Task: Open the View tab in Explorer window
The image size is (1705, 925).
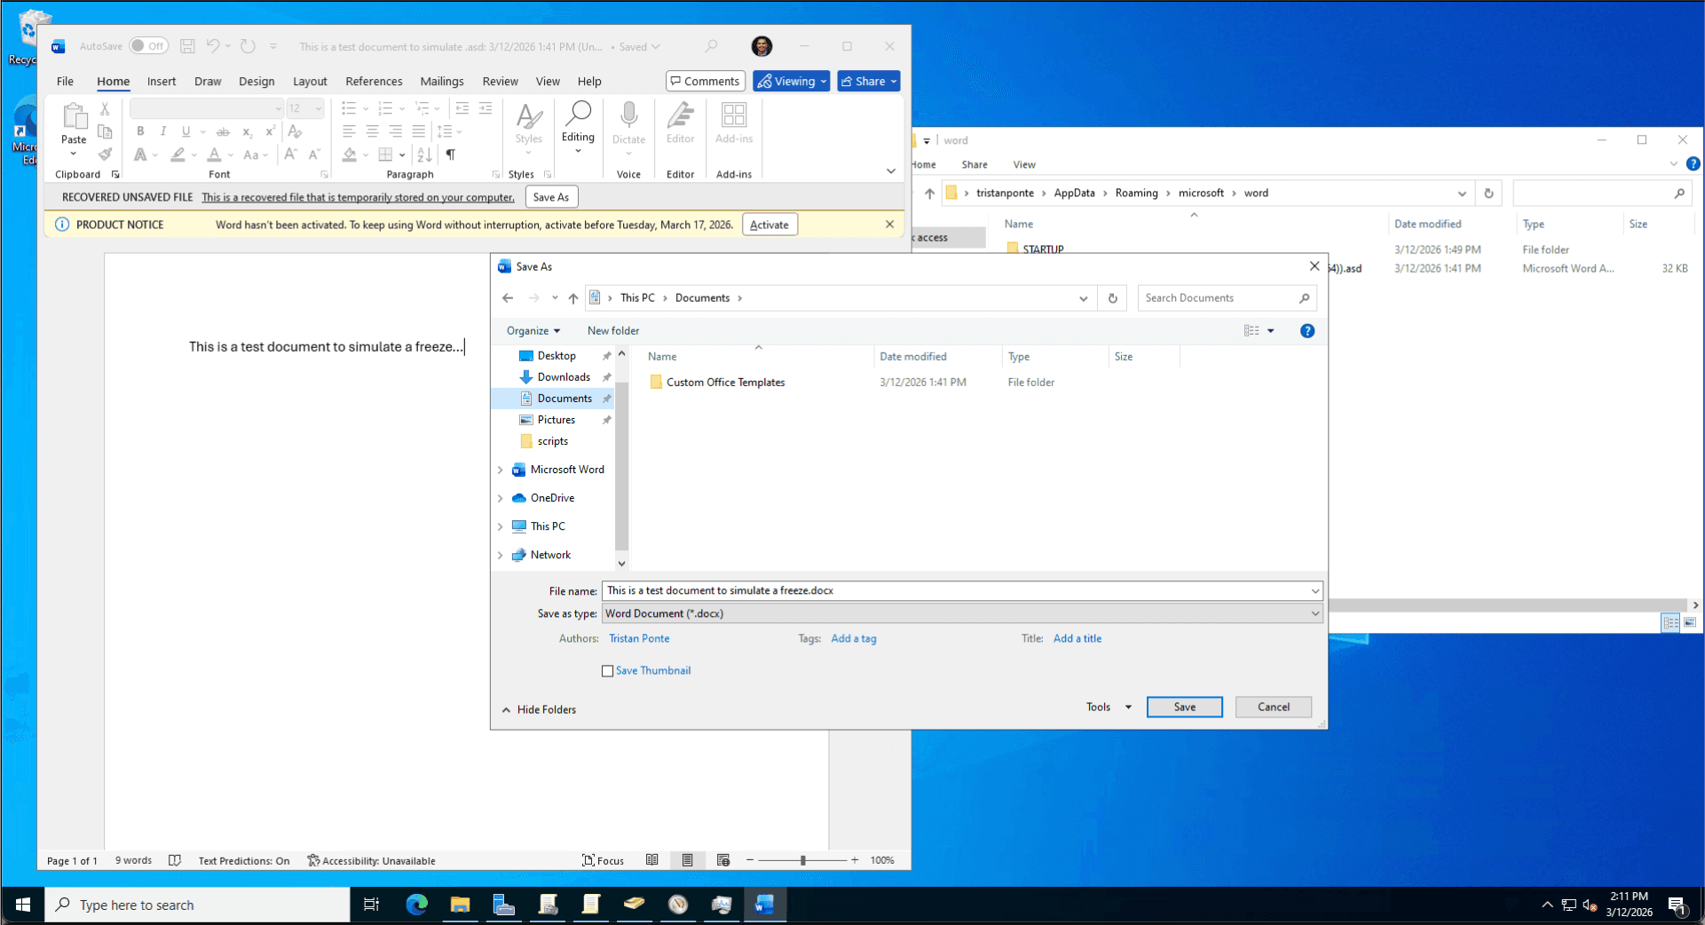Action: (x=1024, y=165)
